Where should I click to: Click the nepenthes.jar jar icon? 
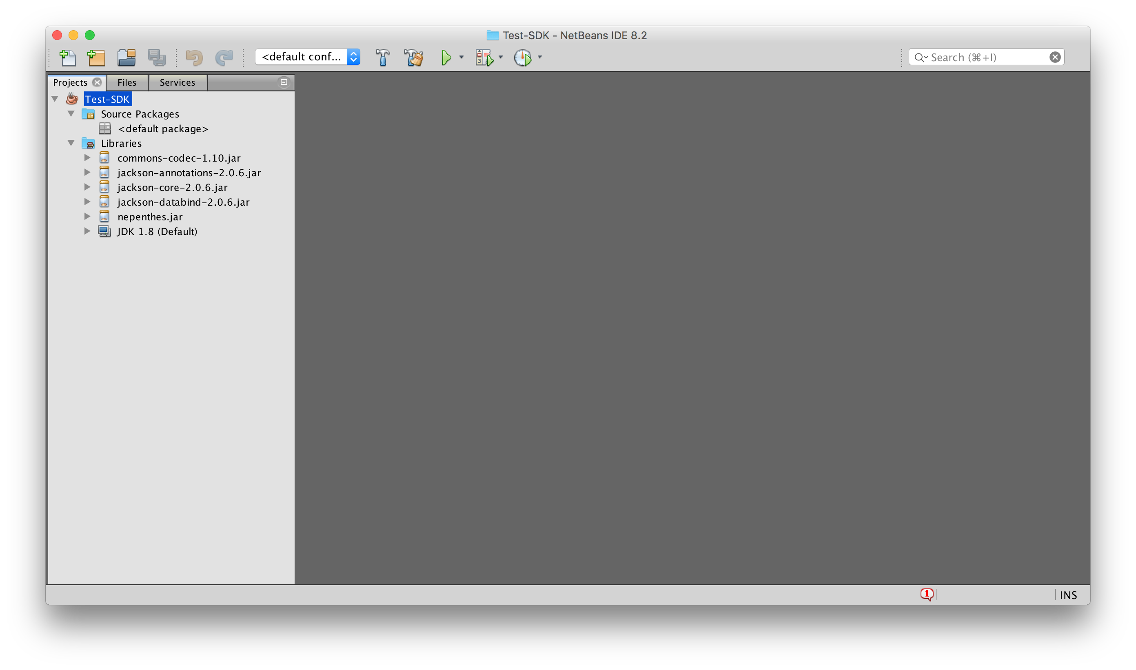(x=104, y=216)
